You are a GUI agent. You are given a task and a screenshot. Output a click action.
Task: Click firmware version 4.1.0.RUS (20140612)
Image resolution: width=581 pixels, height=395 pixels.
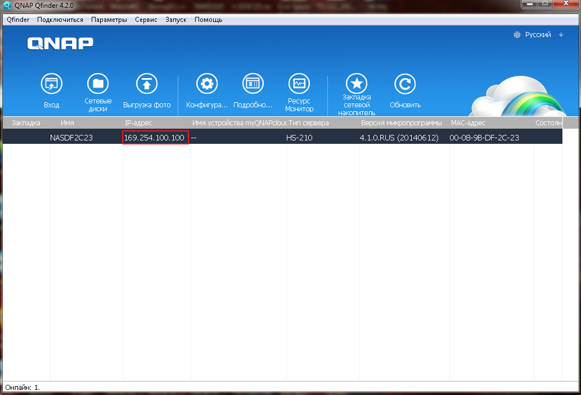399,138
